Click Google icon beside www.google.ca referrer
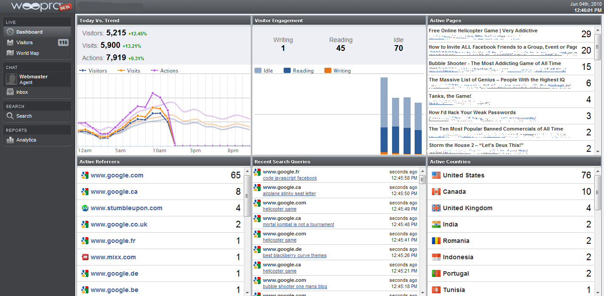This screenshot has width=604, height=296. click(85, 192)
